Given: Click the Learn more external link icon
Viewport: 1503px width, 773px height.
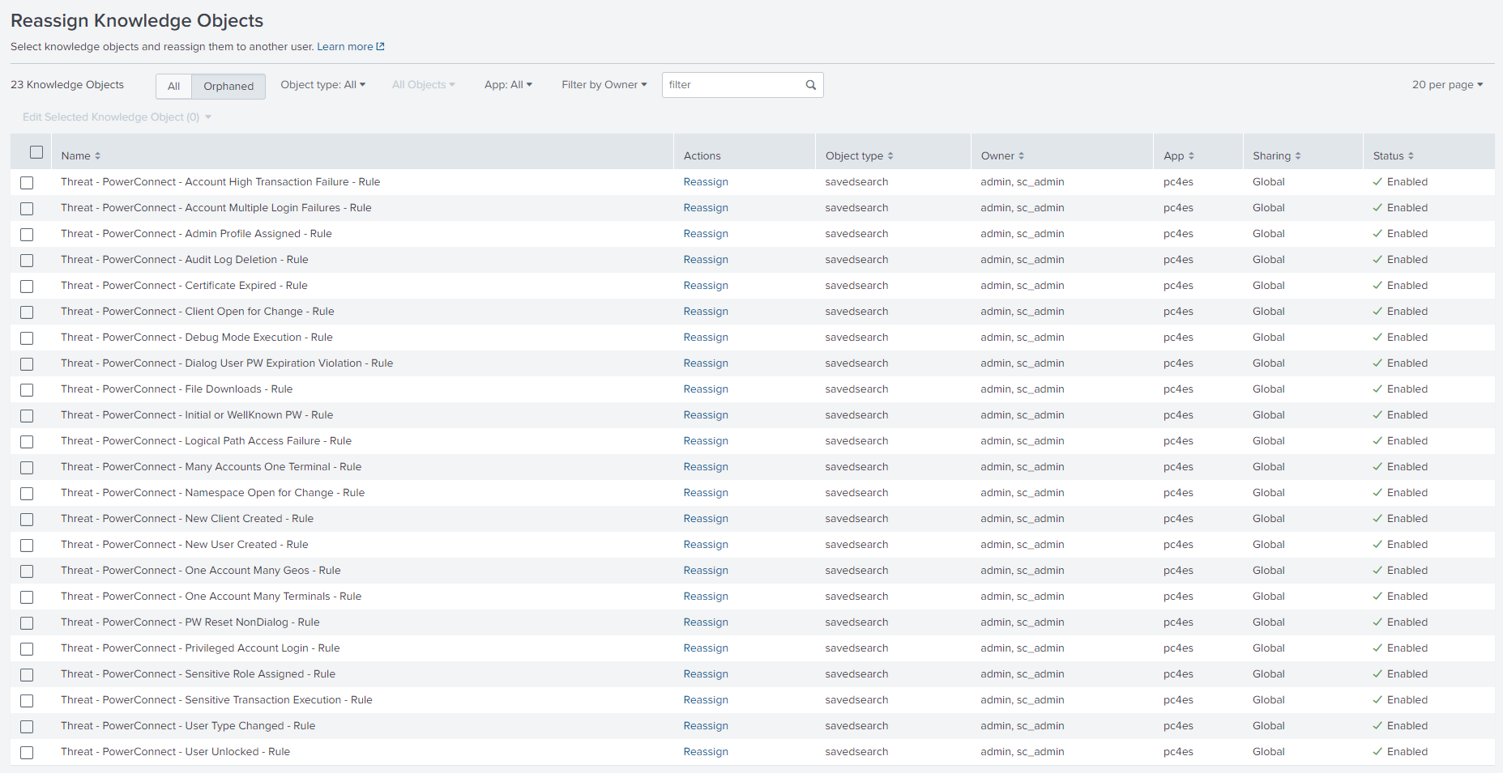Looking at the screenshot, I should tap(381, 47).
